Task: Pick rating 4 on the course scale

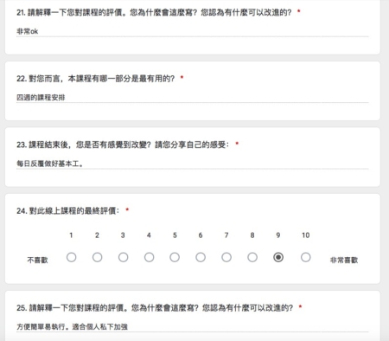Action: (x=149, y=257)
